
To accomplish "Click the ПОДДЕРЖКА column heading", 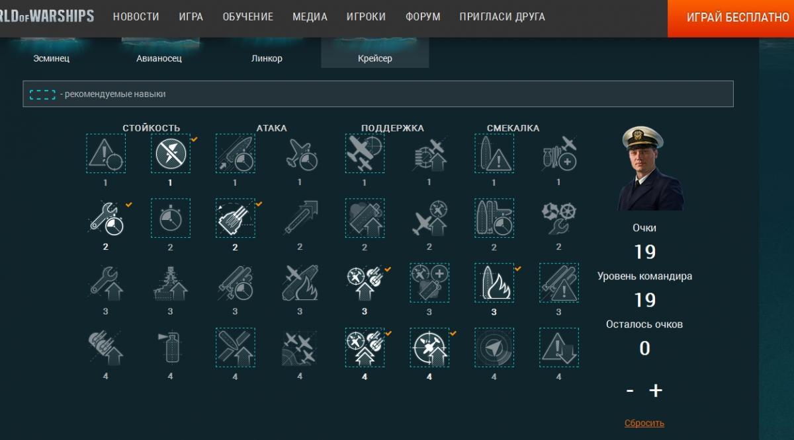I will (x=393, y=128).
